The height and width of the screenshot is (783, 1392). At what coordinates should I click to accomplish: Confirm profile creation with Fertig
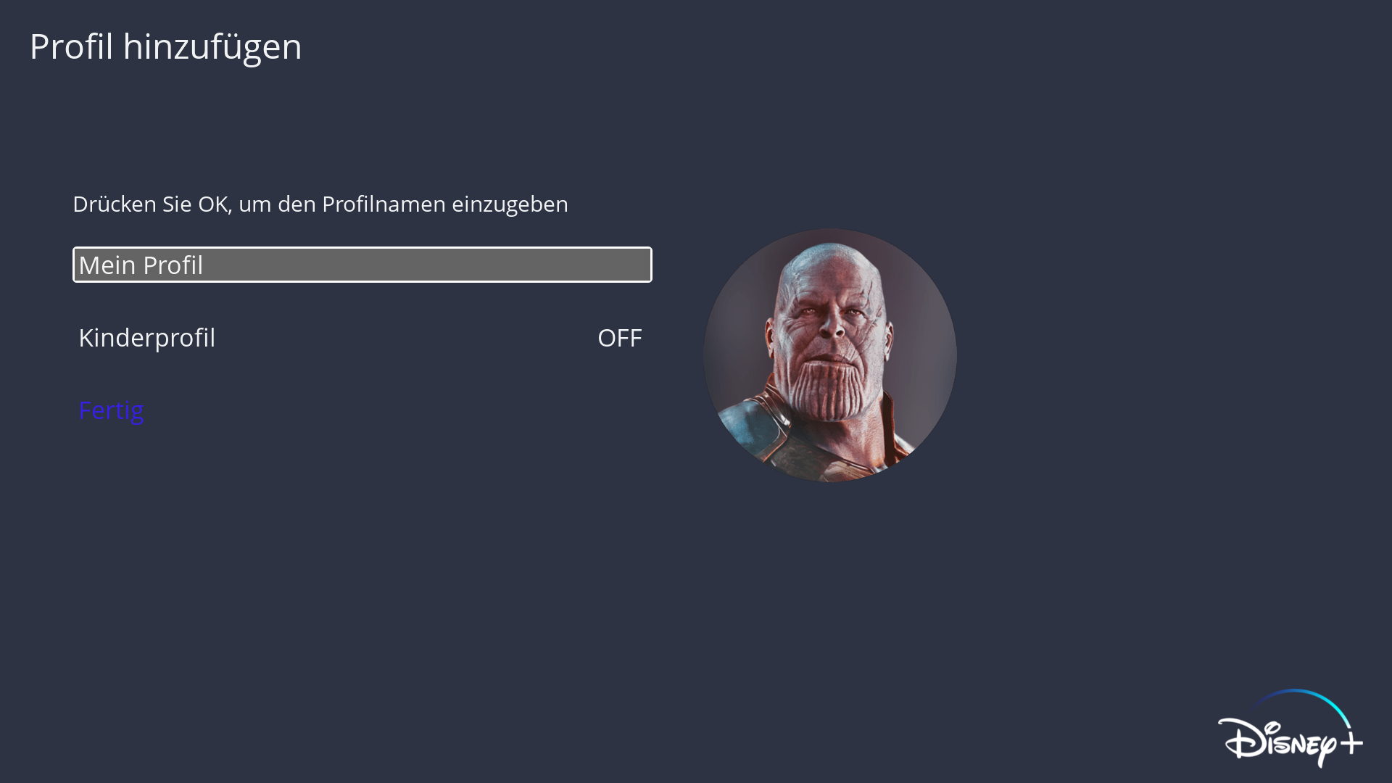111,410
